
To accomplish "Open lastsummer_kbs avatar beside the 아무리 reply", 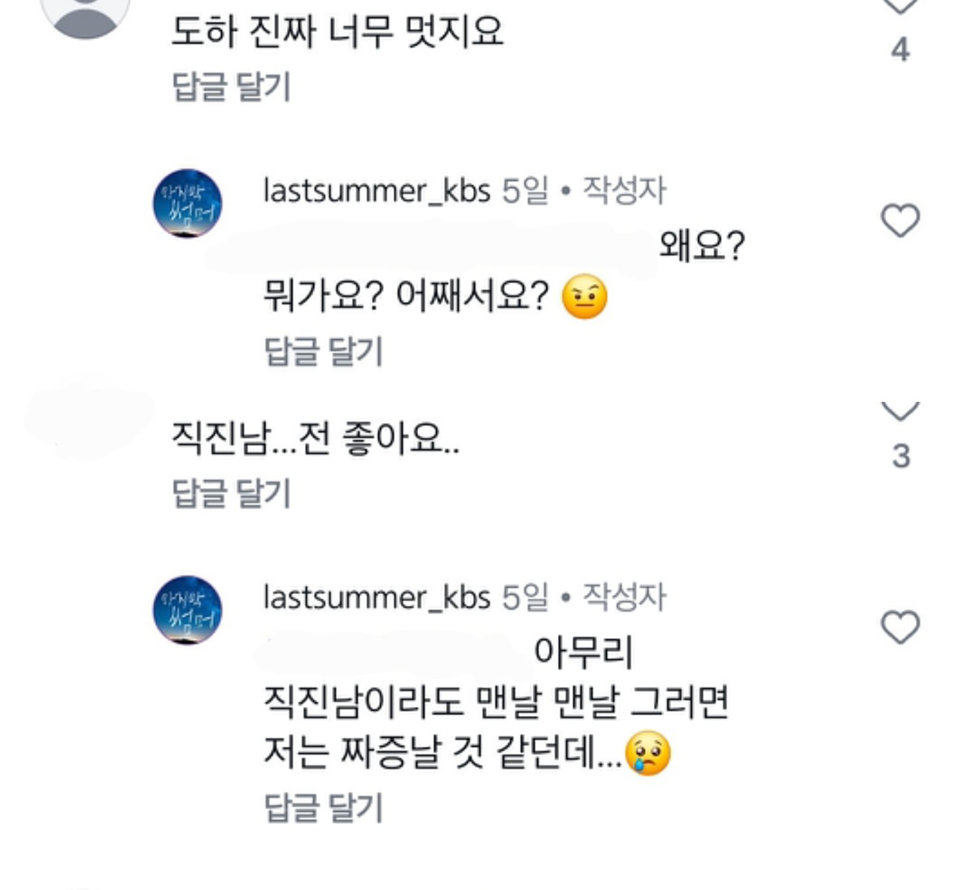I will tap(188, 610).
